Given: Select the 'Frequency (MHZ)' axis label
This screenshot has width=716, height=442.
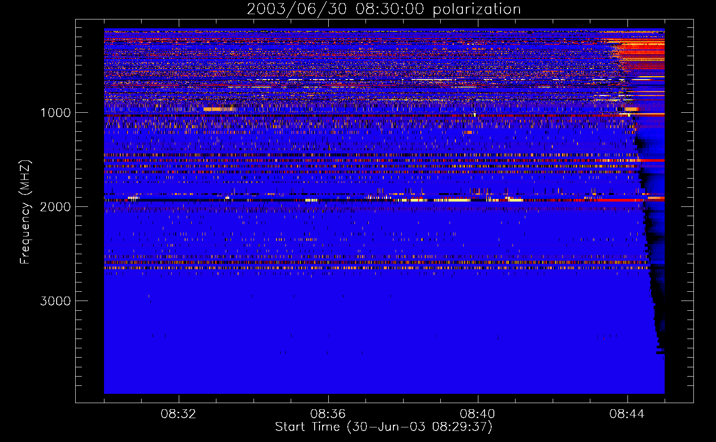Looking at the screenshot, I should [x=25, y=212].
